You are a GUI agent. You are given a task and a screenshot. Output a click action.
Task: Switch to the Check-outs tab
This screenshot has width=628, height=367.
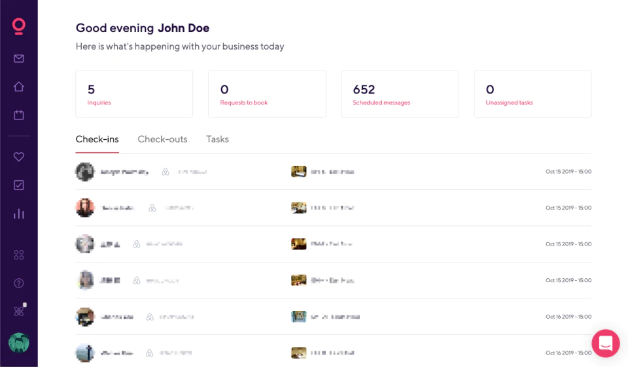pos(162,139)
